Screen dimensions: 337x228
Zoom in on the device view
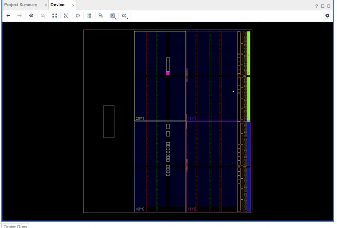[32, 16]
